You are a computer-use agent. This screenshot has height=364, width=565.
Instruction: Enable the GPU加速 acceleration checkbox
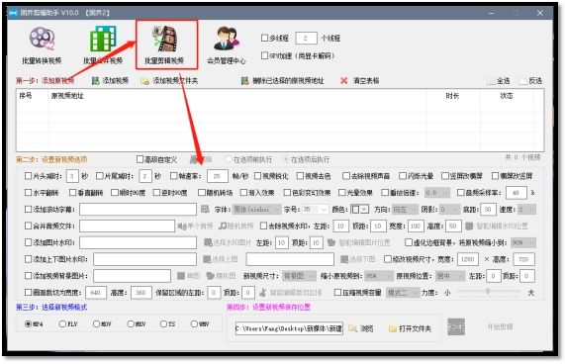tap(264, 55)
